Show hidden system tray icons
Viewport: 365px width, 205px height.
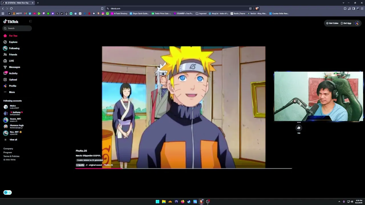(339, 202)
